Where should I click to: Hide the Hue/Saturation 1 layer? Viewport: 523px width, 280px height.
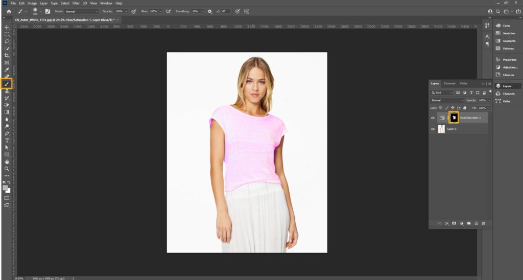coord(433,118)
